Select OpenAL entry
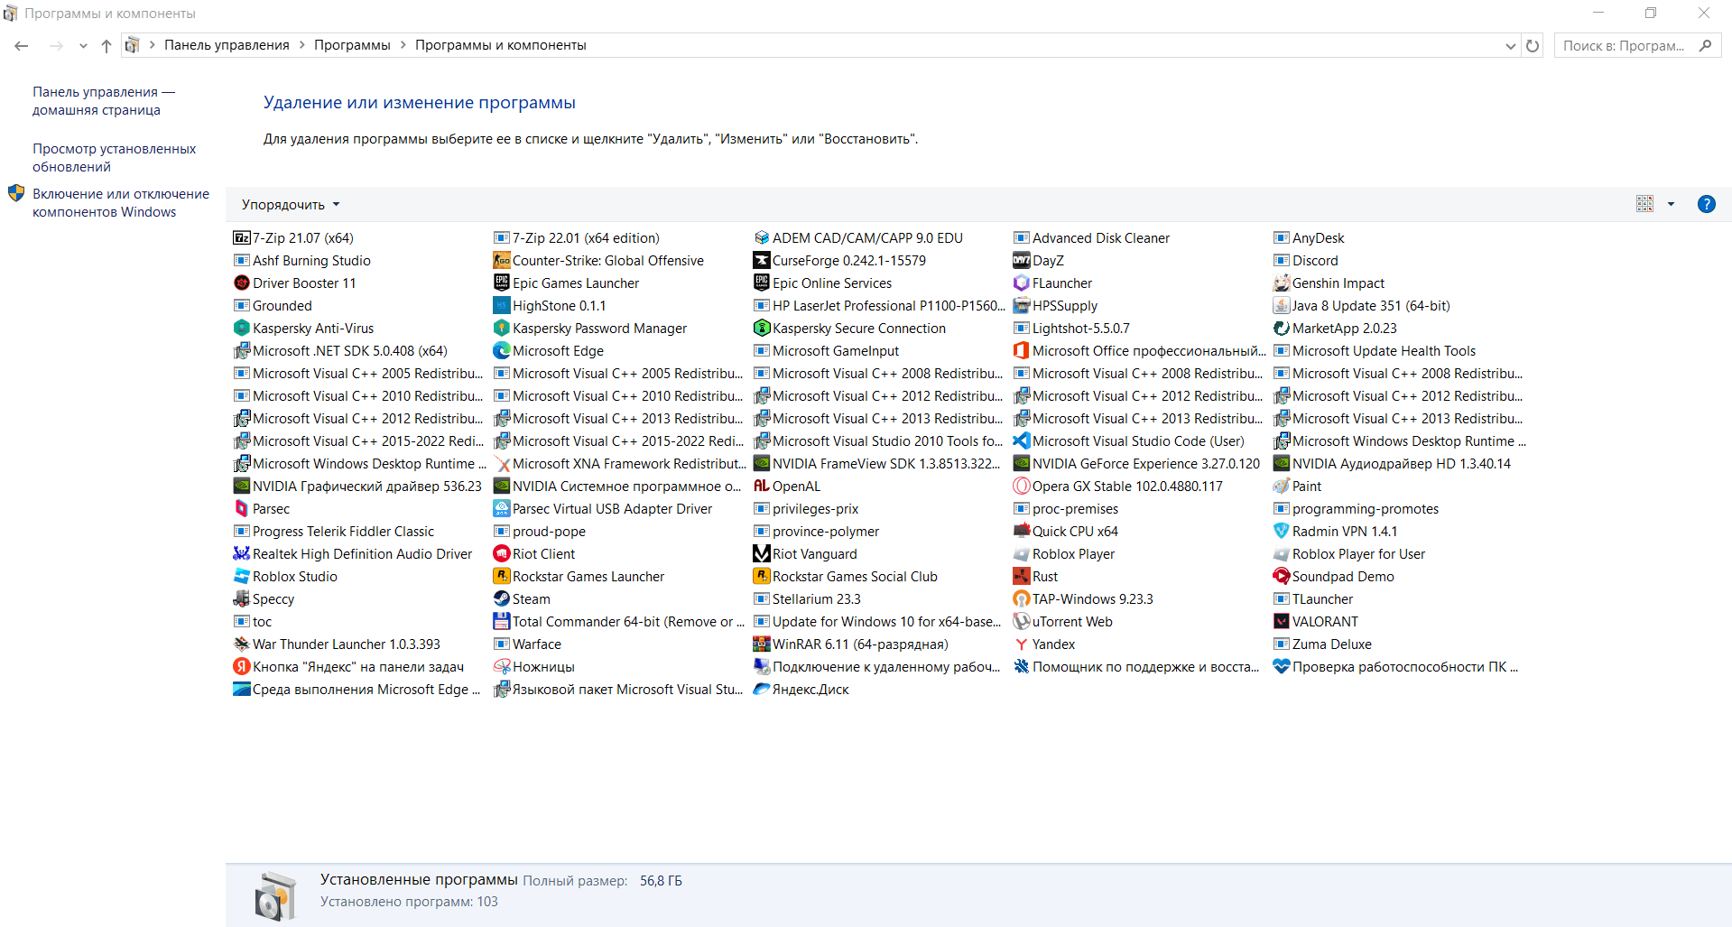Viewport: 1732px width, 927px height. tap(787, 486)
